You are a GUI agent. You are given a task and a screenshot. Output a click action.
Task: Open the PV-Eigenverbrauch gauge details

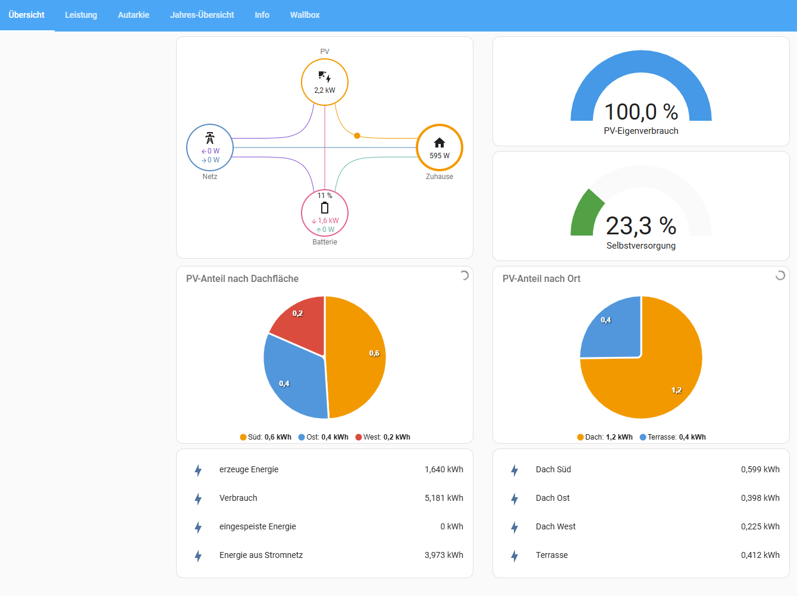pos(641,92)
